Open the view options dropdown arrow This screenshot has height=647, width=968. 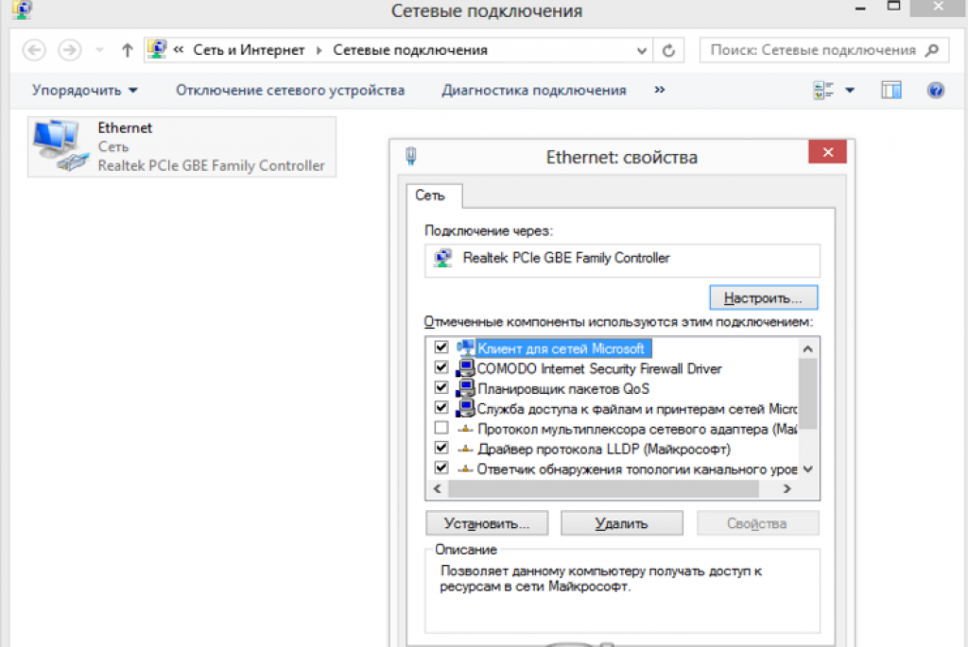tap(849, 91)
